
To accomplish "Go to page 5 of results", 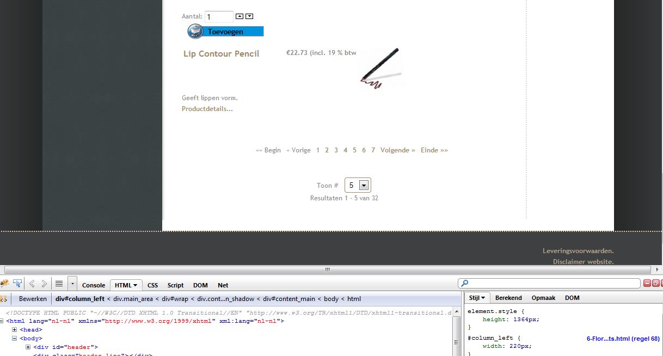I will [354, 150].
